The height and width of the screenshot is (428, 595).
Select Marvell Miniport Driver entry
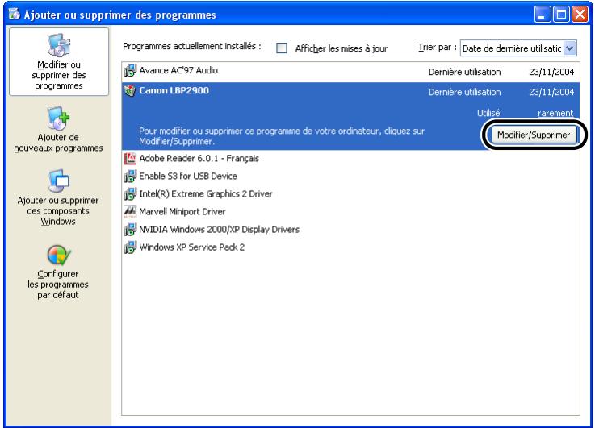[182, 212]
